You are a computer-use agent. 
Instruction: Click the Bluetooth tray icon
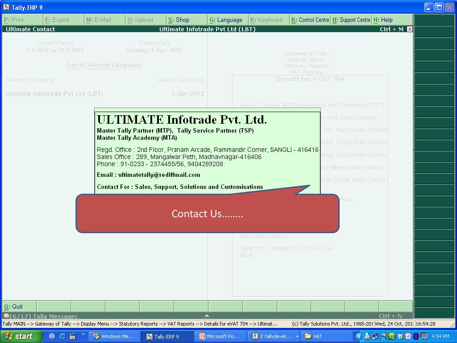point(416,336)
